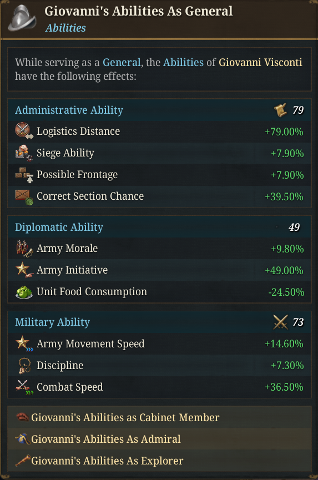Click the Army Movement Speed icon
Screen dimensions: 318x480
pos(24,343)
